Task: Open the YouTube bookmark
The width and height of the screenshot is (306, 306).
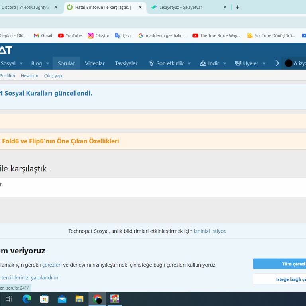Action: (x=70, y=36)
